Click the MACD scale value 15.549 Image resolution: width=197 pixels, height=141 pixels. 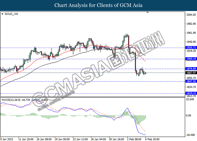(x=190, y=100)
